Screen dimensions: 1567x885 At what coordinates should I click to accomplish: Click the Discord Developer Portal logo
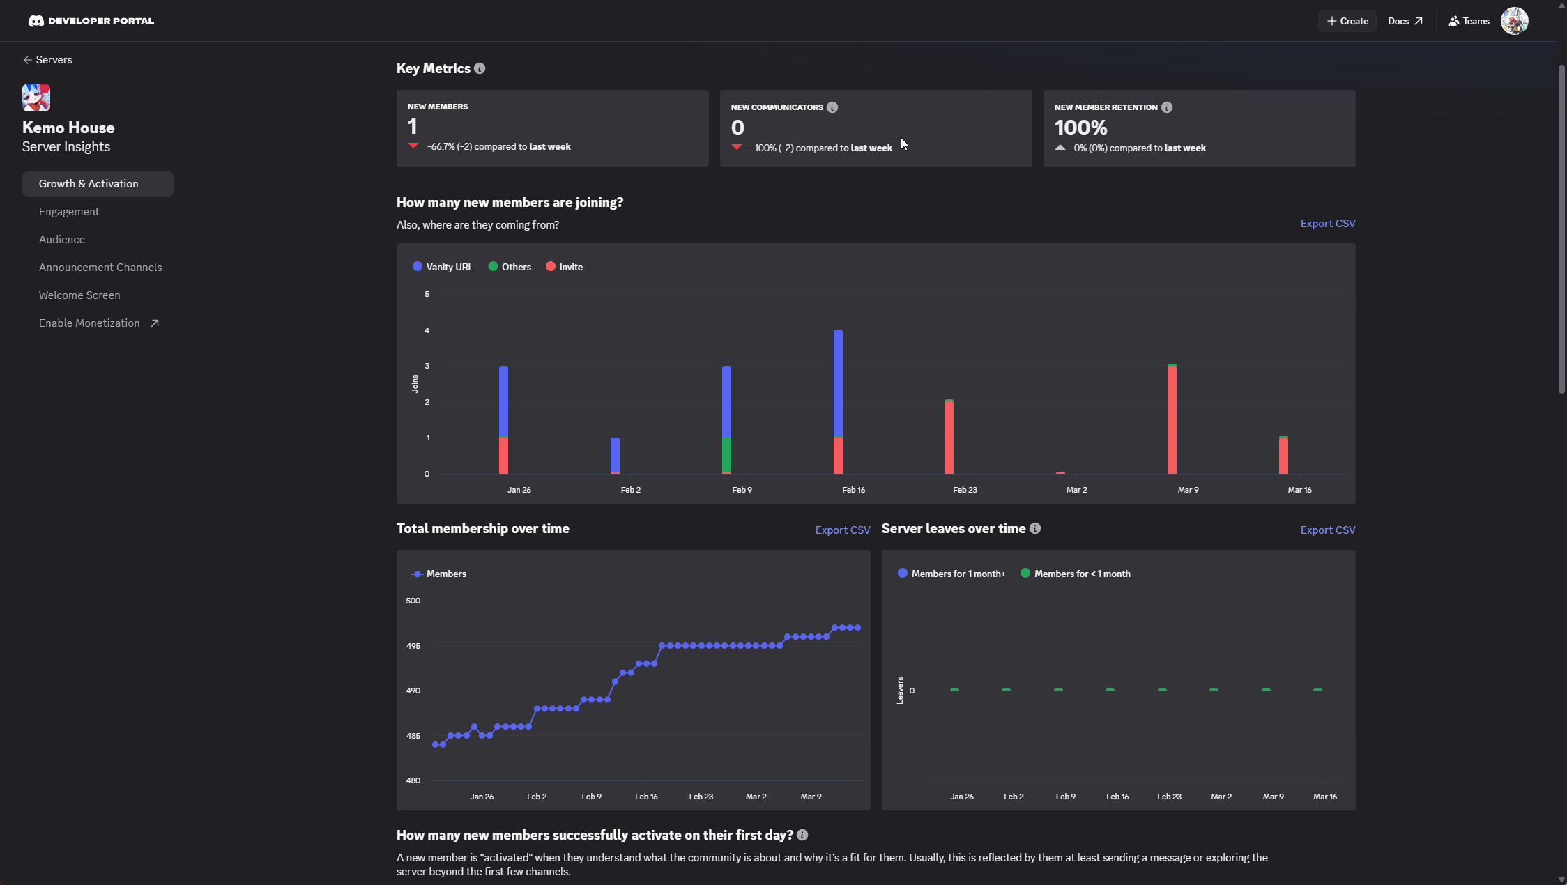tap(91, 21)
